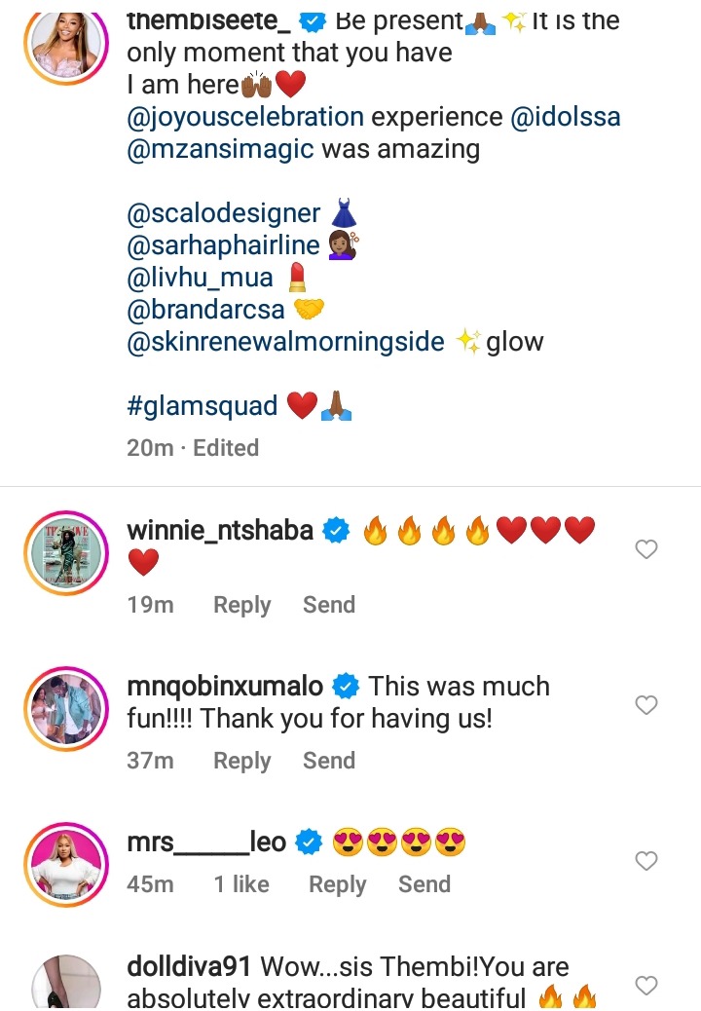Tap heart icon on mrs_____leo's comment
Image resolution: width=701 pixels, height=1011 pixels.
pyautogui.click(x=646, y=861)
